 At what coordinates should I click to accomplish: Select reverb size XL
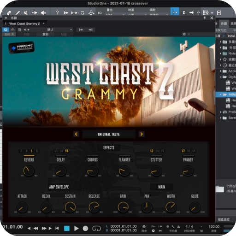[37, 151]
